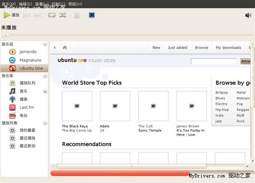Click the song position slider handle

click(6, 35)
